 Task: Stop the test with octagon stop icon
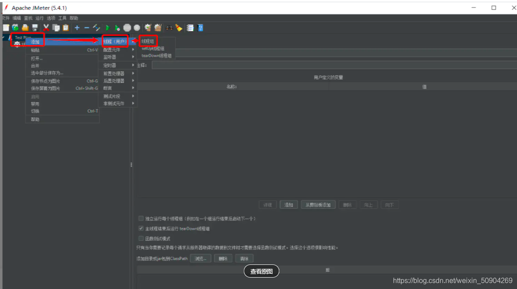click(127, 28)
